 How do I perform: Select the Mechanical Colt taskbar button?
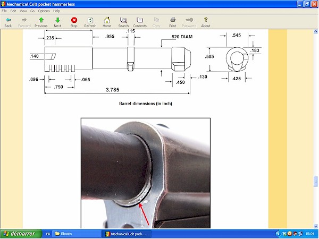pos(127,234)
